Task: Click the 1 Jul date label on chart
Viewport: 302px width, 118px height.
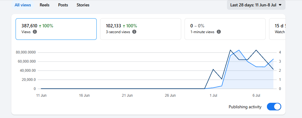Action: point(213,95)
